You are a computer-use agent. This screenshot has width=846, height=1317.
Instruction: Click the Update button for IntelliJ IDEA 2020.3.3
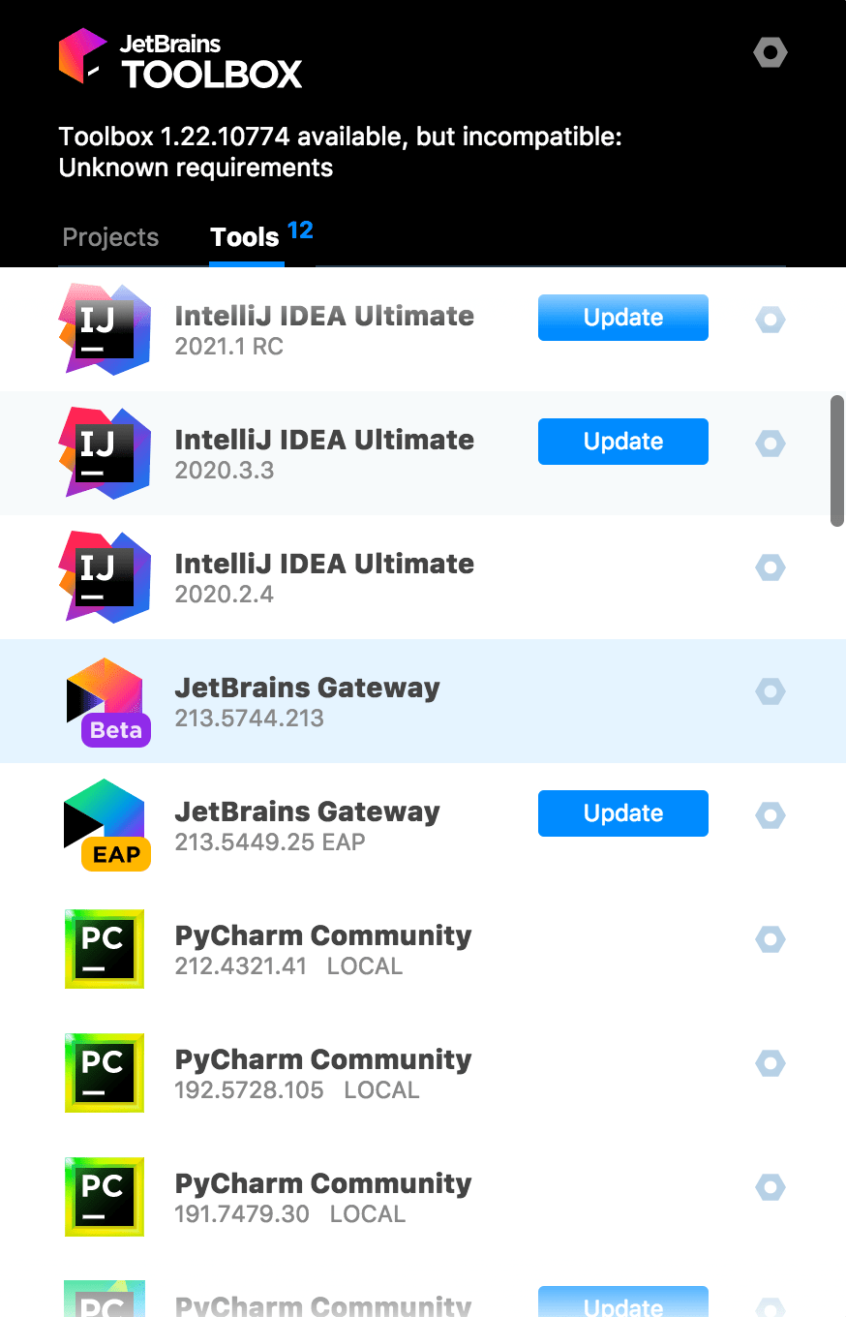[622, 442]
